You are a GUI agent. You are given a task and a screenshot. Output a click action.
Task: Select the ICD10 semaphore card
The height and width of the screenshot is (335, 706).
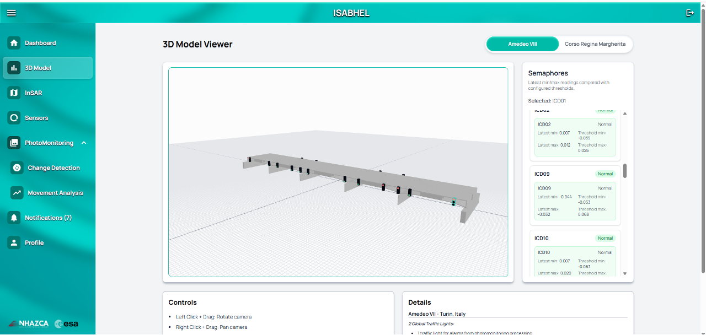pyautogui.click(x=575, y=253)
